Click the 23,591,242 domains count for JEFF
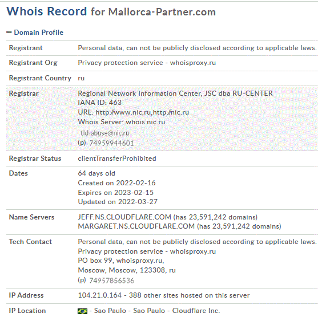 (215, 217)
